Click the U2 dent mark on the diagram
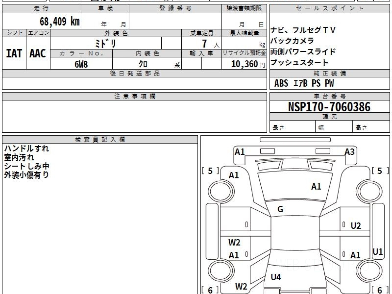Image resolution: width=392 pixels, height=294 pixels. coord(356,226)
